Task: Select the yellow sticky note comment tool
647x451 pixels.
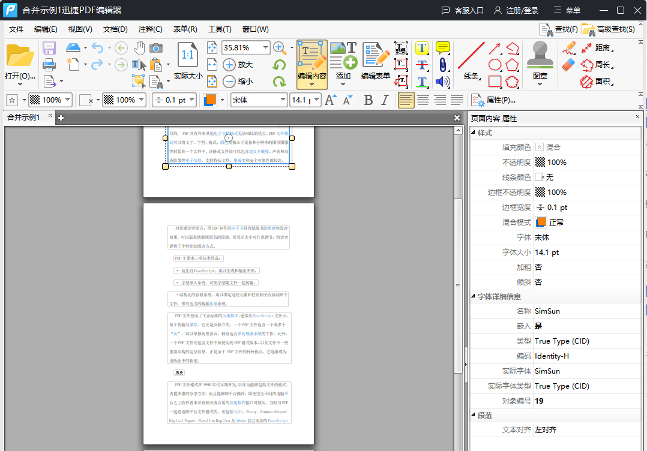Action: click(443, 48)
